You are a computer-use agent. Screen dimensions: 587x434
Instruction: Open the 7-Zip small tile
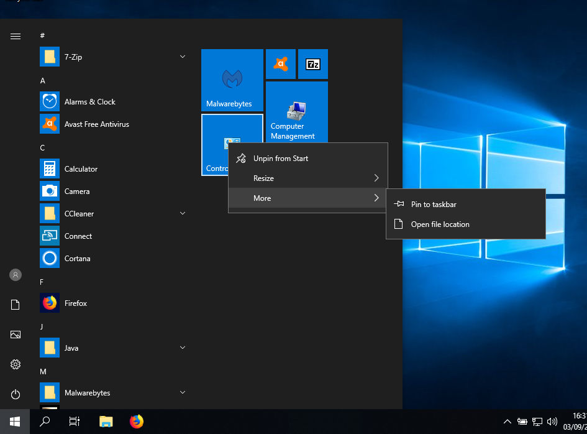pyautogui.click(x=313, y=64)
